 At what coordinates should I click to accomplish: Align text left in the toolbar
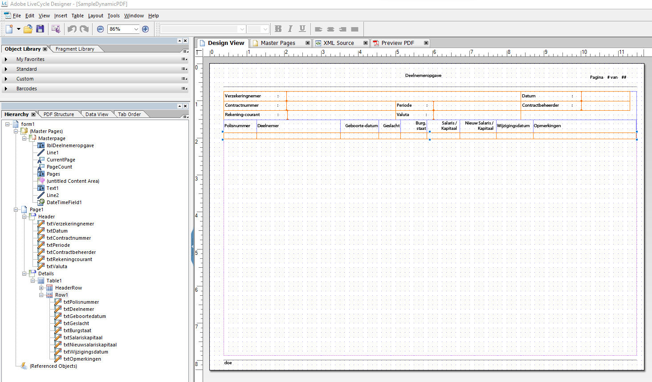tap(318, 29)
